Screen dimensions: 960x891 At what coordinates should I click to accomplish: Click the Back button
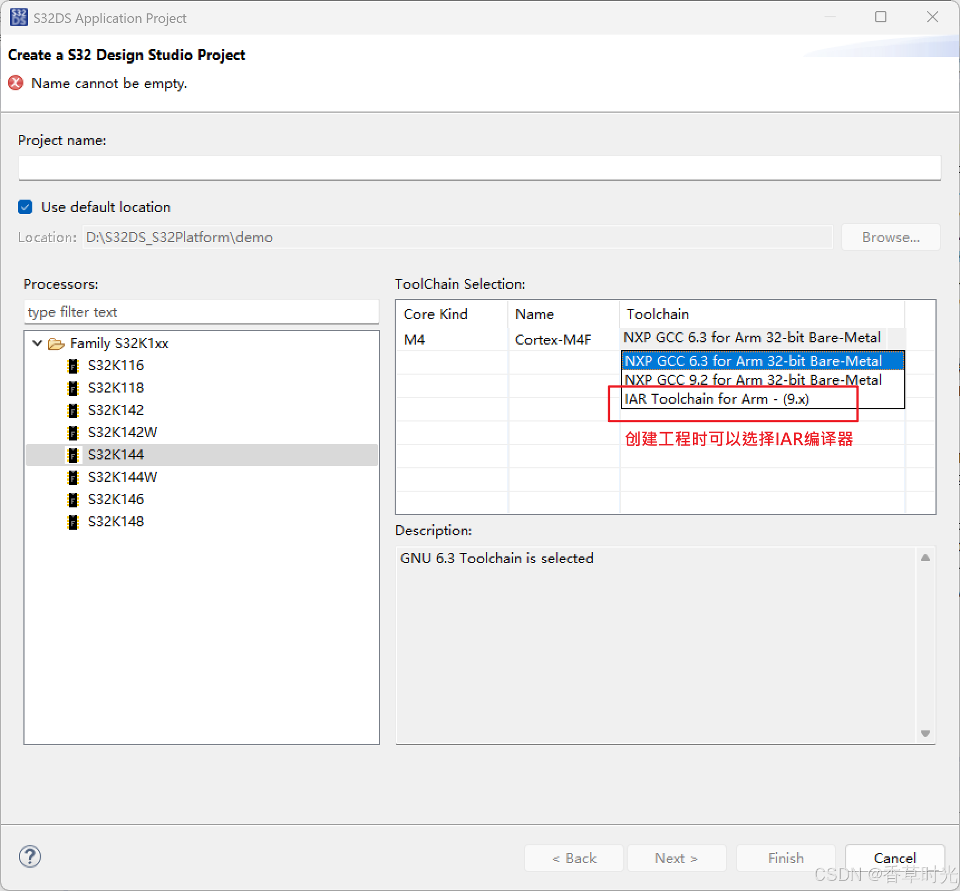tap(574, 858)
